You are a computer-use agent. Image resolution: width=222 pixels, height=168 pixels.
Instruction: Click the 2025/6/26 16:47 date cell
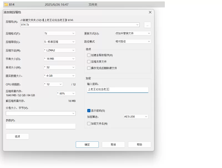(x=57, y=4)
